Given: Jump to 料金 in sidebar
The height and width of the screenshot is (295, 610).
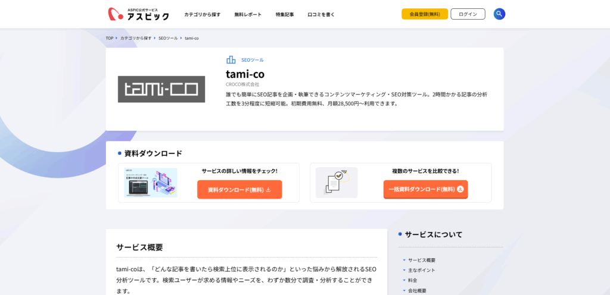Looking at the screenshot, I should (412, 280).
